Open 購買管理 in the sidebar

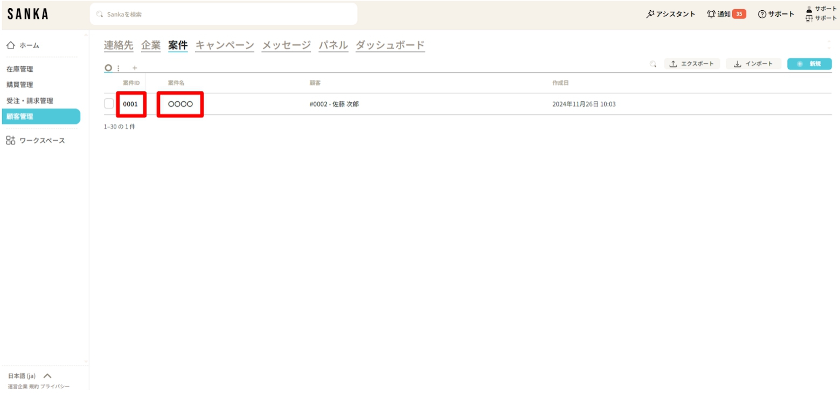coord(20,85)
